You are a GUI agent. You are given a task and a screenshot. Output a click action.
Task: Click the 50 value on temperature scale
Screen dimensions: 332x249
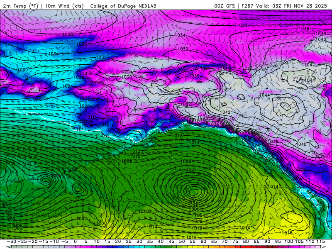click(x=182, y=242)
